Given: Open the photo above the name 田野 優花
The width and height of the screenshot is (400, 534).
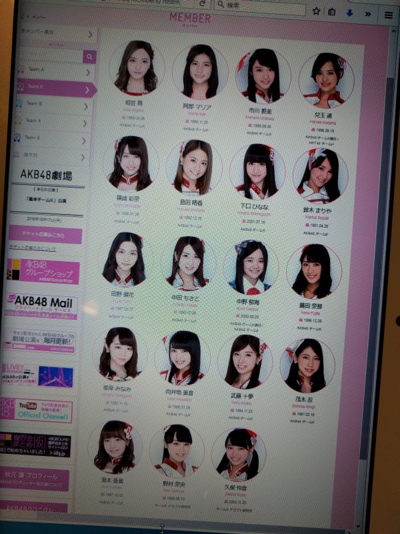Looking at the screenshot, I should 124,259.
